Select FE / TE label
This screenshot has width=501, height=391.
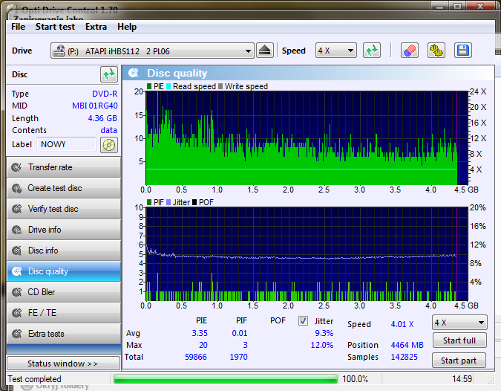pyautogui.click(x=42, y=313)
